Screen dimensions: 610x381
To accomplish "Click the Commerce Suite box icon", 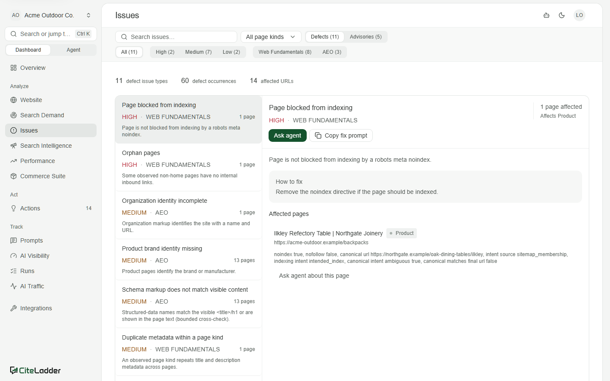I will coord(14,176).
